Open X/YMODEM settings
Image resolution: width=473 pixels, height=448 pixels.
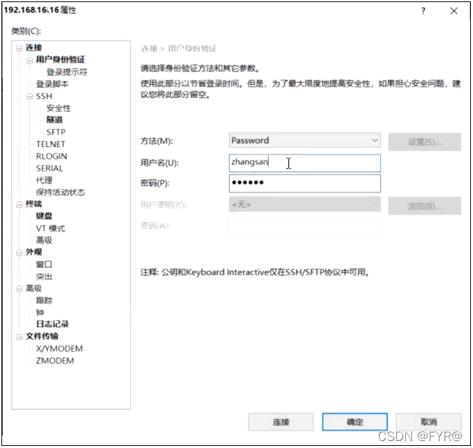pyautogui.click(x=59, y=349)
